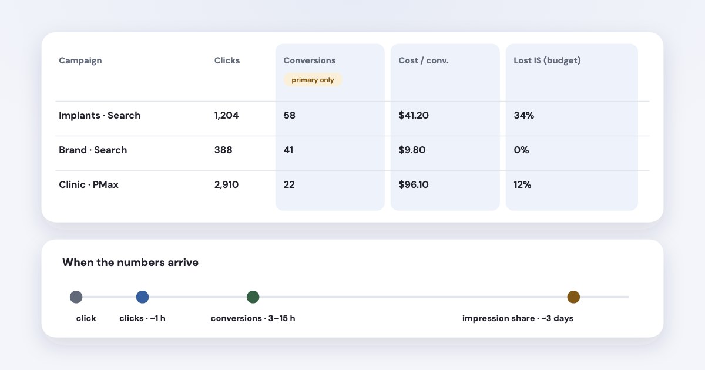
Task: Click the 34% lost IS cell
Action: coord(524,115)
